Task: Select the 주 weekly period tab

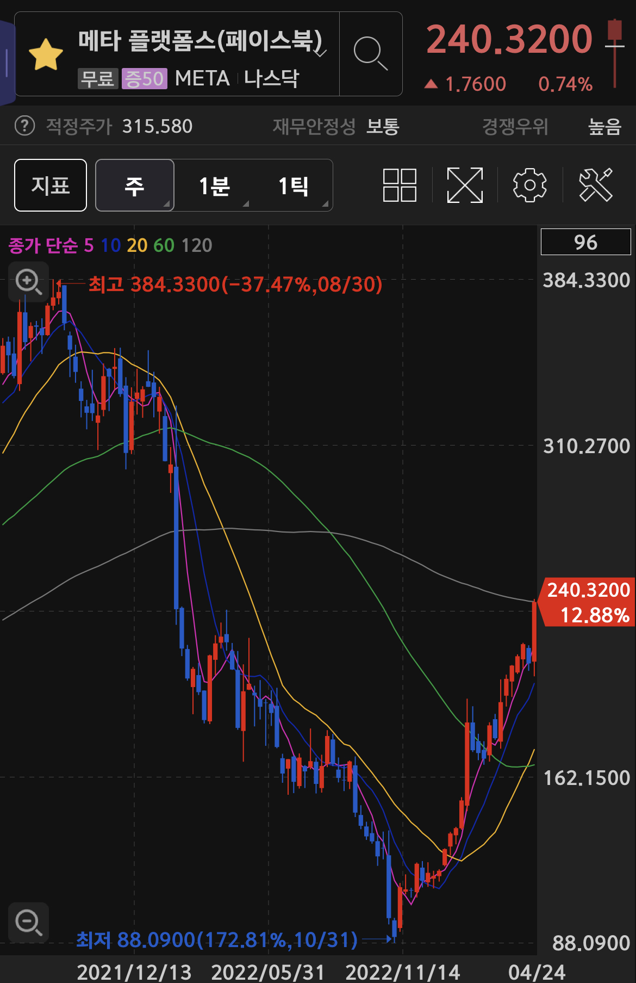Action: (x=135, y=186)
